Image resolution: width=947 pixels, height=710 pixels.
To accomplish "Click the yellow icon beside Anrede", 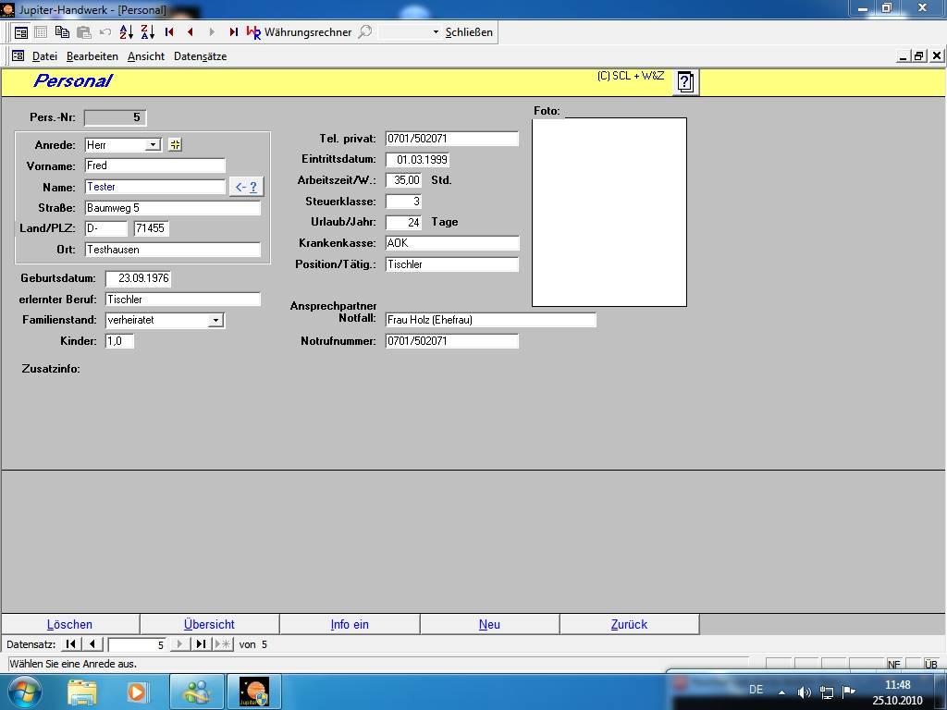I will [x=175, y=144].
